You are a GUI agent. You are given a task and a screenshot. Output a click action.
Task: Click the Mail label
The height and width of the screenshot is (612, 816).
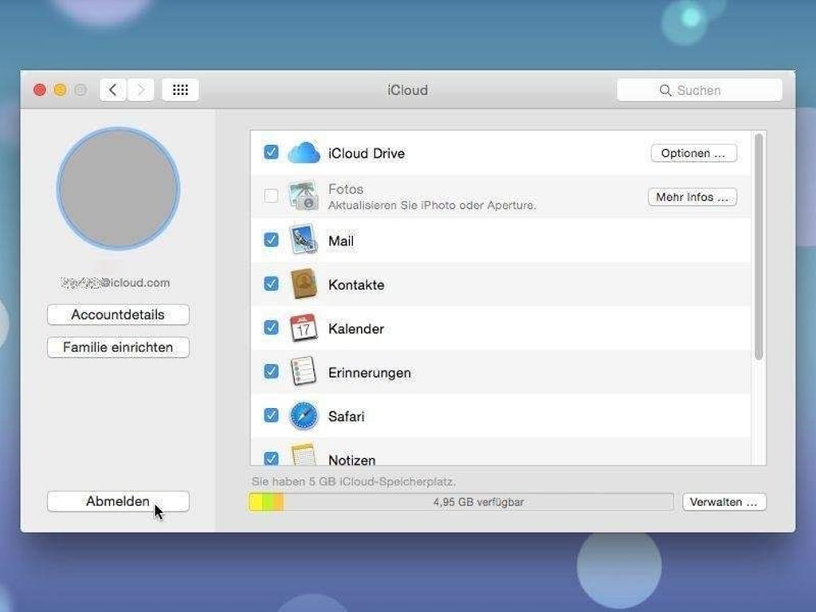(341, 241)
